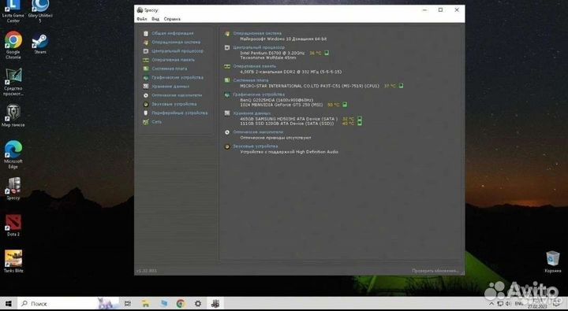The image size is (568, 311).
Task: Open the Файл menu
Action: click(x=142, y=19)
